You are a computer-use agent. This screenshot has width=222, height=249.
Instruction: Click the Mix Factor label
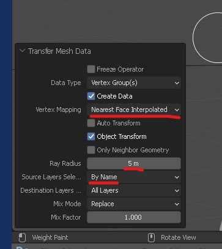(66, 217)
